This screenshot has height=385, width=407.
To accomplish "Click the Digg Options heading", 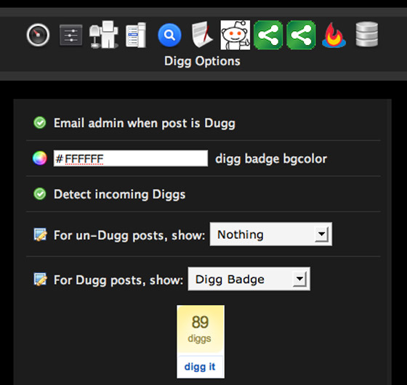I will (202, 62).
